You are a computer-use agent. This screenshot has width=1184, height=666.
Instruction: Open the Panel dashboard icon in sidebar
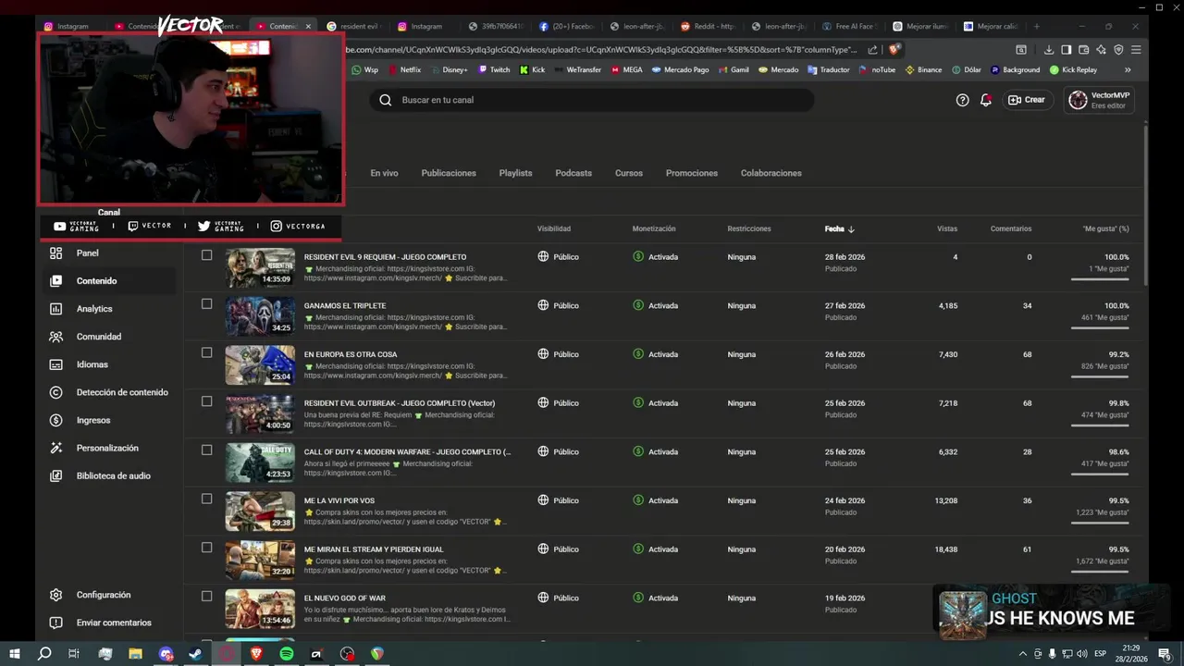point(56,253)
